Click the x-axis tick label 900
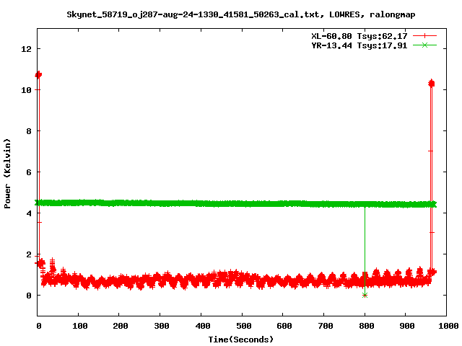 point(407,326)
